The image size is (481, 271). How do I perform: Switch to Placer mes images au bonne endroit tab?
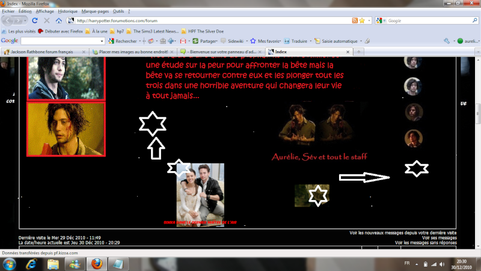[133, 52]
